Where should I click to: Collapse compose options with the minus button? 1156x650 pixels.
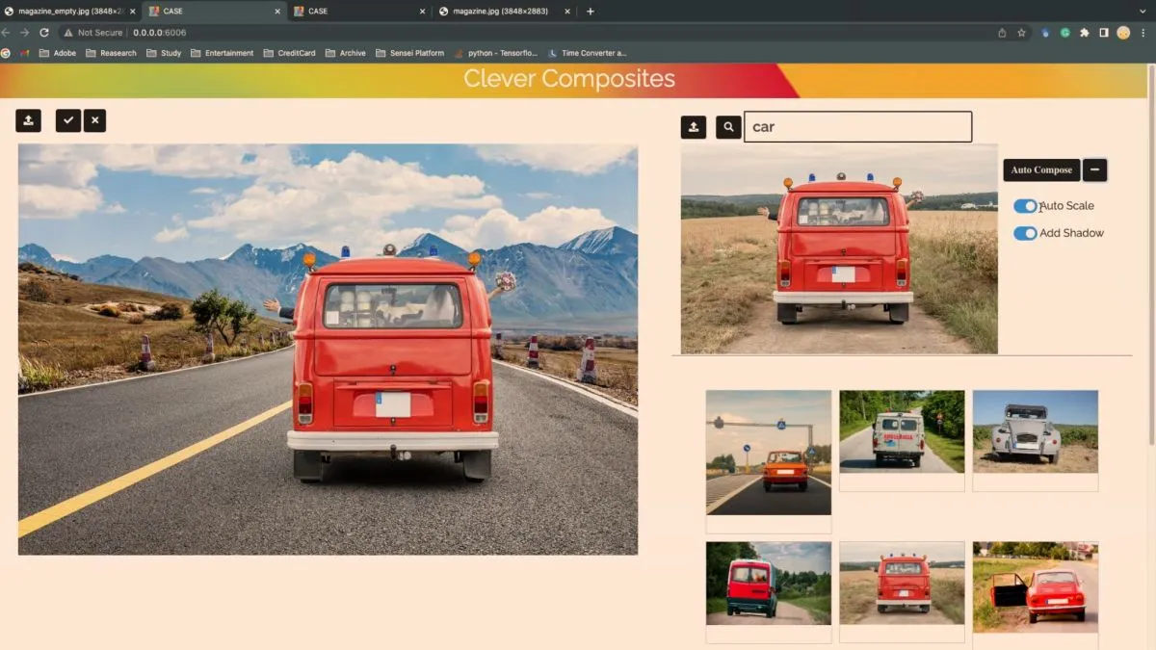pyautogui.click(x=1094, y=169)
